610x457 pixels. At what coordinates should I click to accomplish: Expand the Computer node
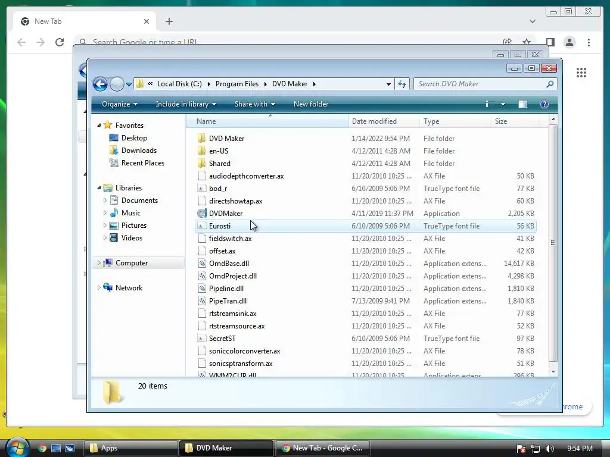coord(99,262)
